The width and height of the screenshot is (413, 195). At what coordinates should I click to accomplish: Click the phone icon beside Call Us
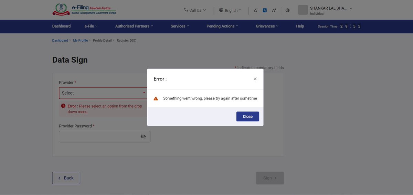coord(186,10)
